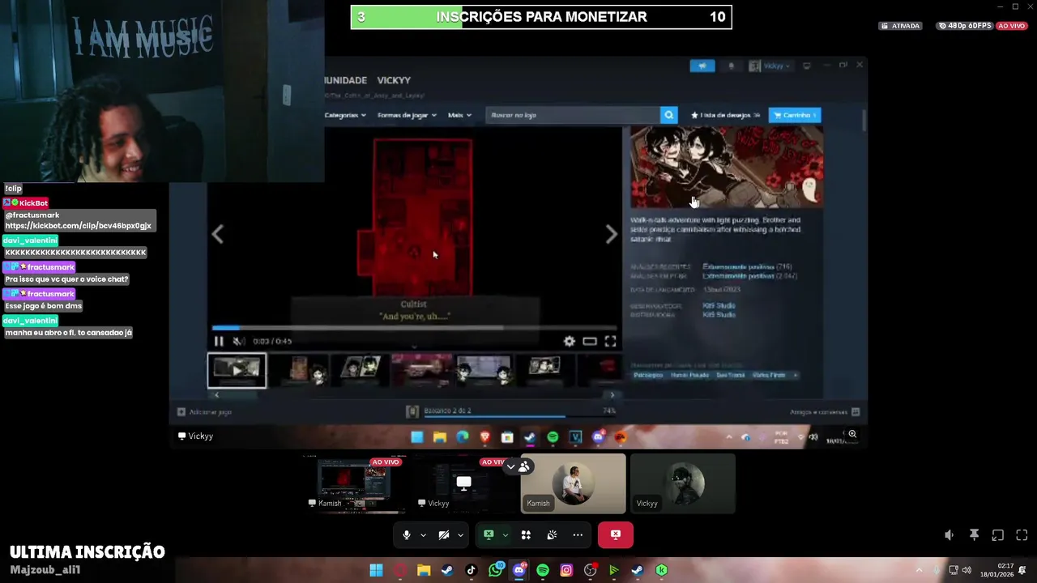1037x583 pixels.
Task: Show hidden system tray icons
Action: point(919,570)
